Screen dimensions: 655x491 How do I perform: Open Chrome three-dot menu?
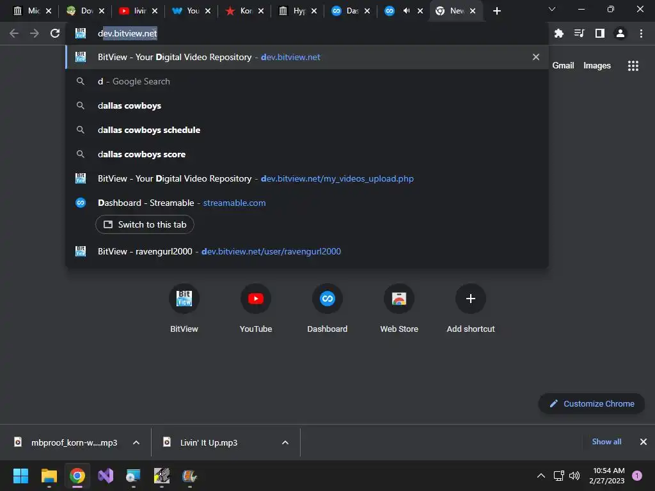pos(641,33)
